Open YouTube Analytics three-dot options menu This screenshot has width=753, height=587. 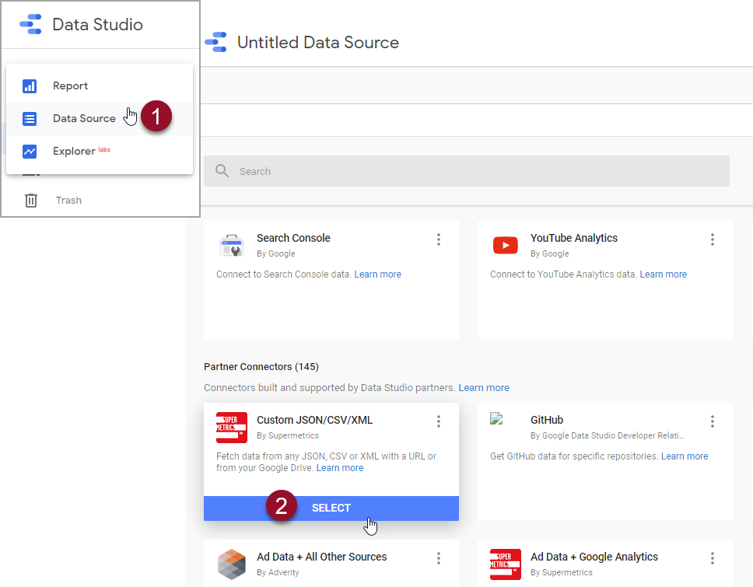[x=712, y=239]
